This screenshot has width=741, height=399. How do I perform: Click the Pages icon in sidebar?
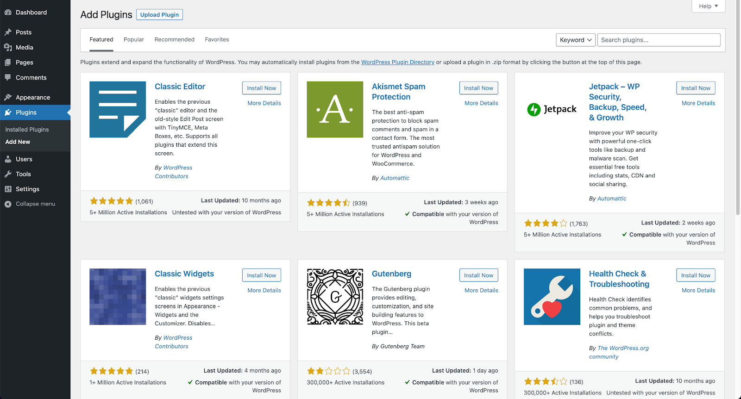coord(8,62)
